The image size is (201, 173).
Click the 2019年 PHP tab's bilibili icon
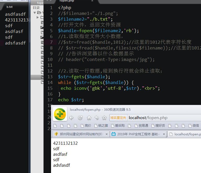tap(114, 134)
